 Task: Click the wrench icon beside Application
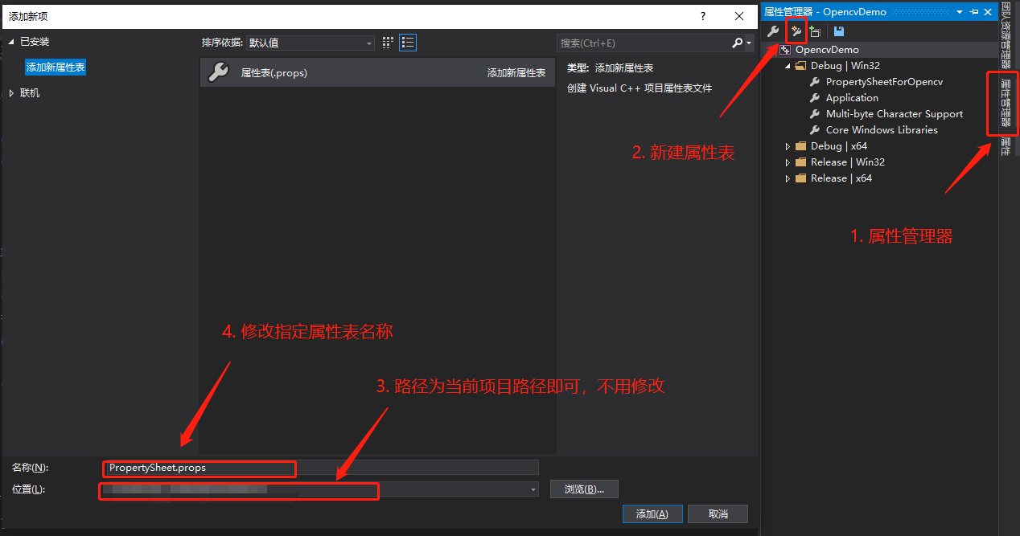(815, 98)
